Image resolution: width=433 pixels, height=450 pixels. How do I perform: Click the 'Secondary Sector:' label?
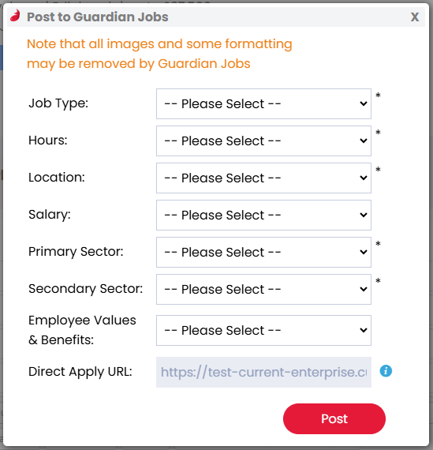[85, 289]
